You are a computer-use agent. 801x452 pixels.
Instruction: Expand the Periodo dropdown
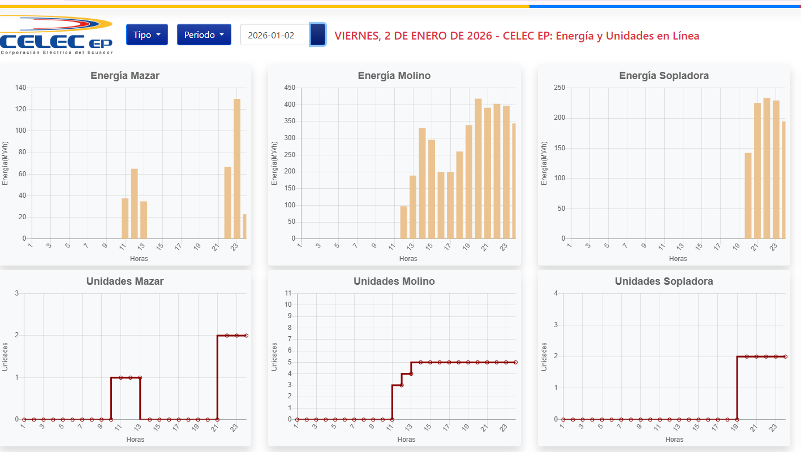(204, 34)
